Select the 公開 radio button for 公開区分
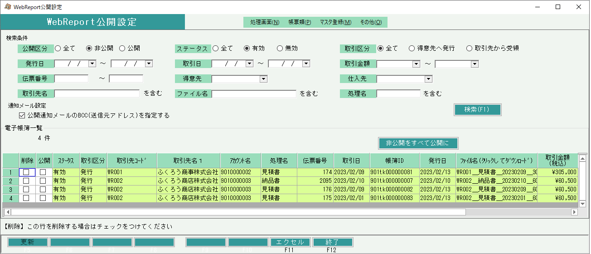Viewport: 591px width, 254px height. [x=122, y=48]
